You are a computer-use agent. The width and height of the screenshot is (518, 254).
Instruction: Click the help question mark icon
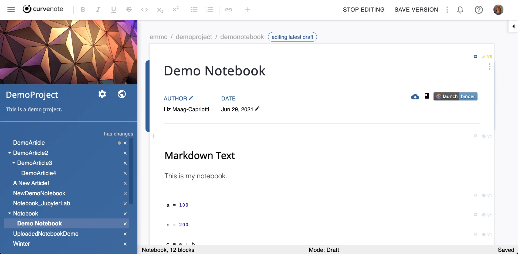tap(479, 10)
